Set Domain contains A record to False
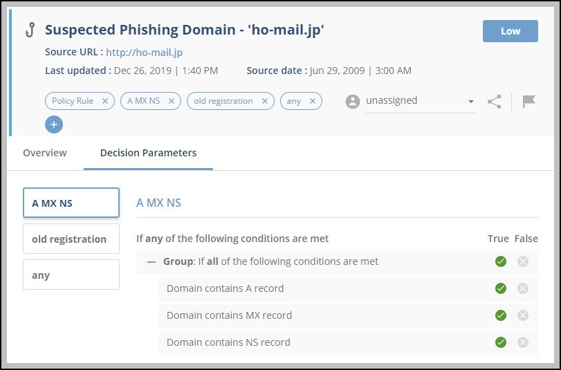 523,288
